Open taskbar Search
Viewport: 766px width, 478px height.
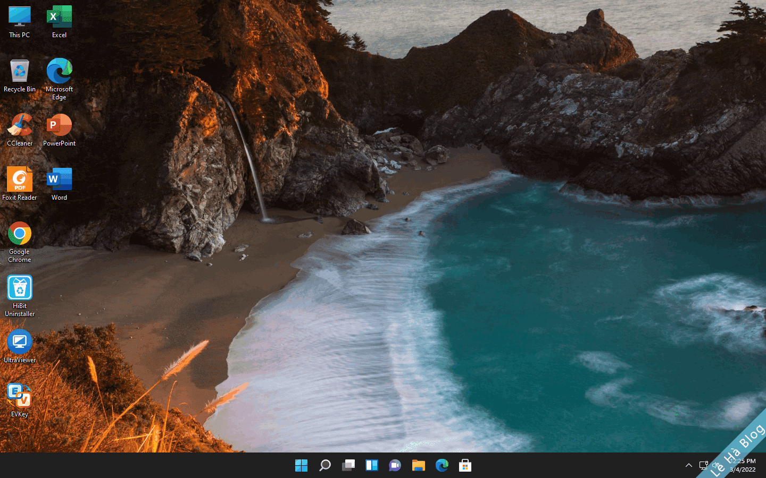click(x=324, y=466)
